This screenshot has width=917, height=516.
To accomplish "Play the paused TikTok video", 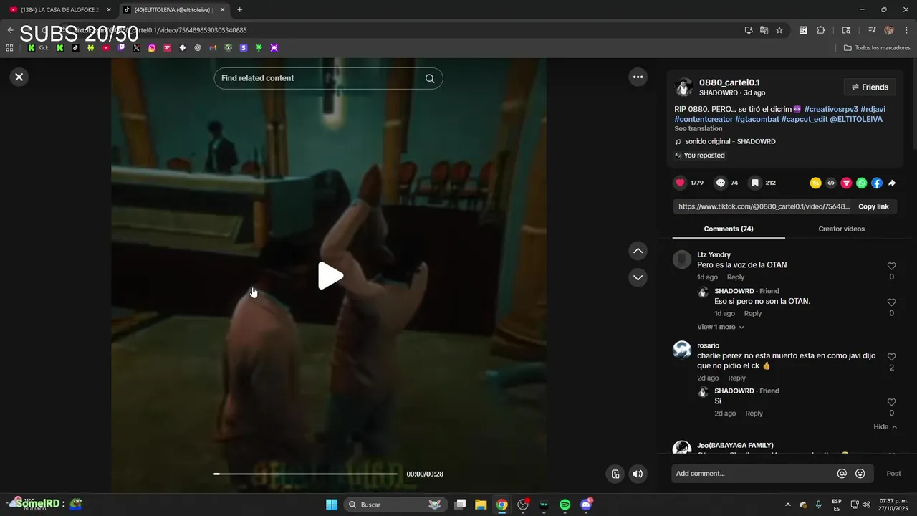I will pyautogui.click(x=330, y=276).
